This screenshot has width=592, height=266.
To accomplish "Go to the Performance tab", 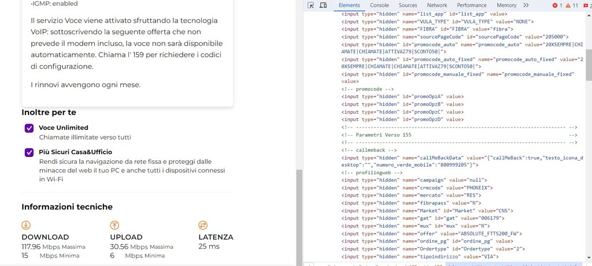I will coord(472,5).
